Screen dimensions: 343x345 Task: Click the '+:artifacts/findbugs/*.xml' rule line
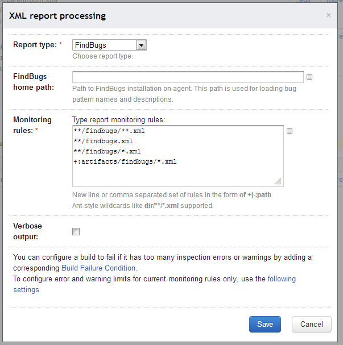coord(125,162)
